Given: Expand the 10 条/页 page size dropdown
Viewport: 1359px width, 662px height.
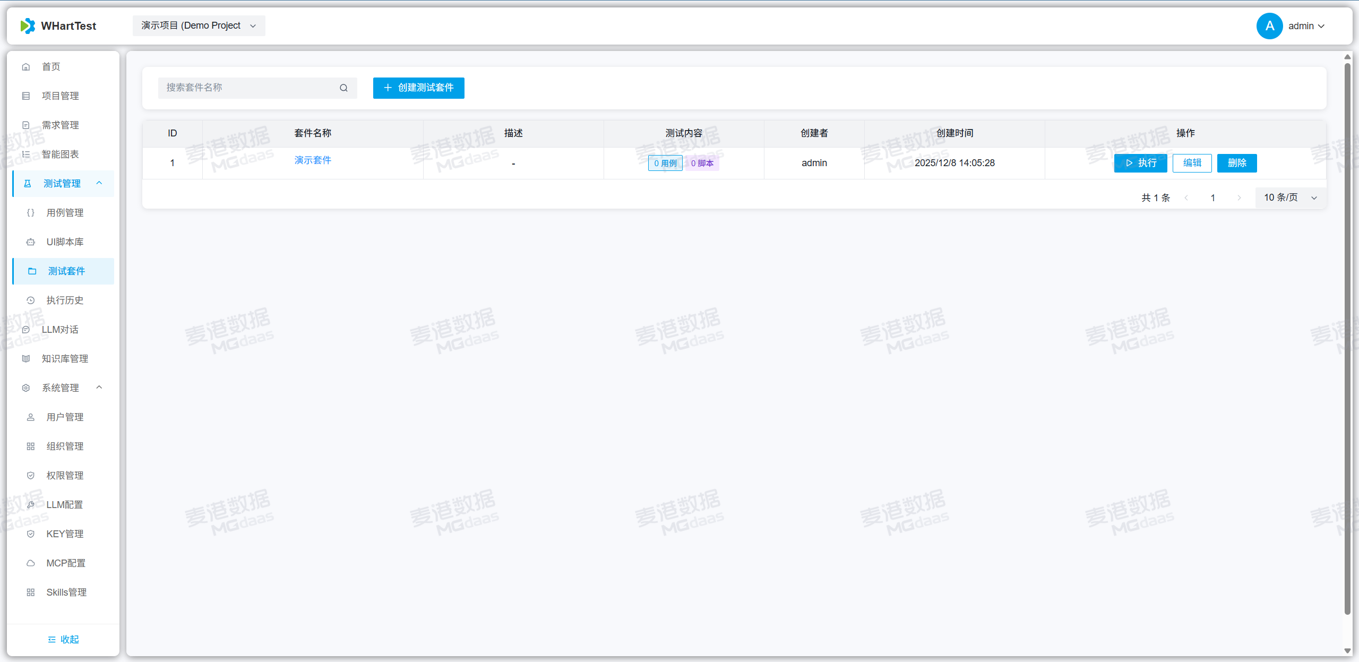Looking at the screenshot, I should pyautogui.click(x=1290, y=198).
